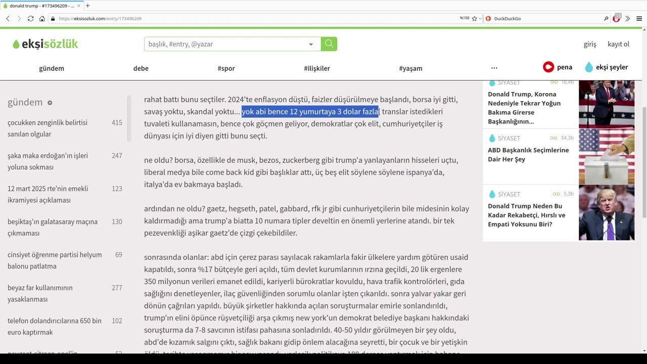The width and height of the screenshot is (647, 364).
Task: Select the #spor channel tab
Action: (x=226, y=68)
